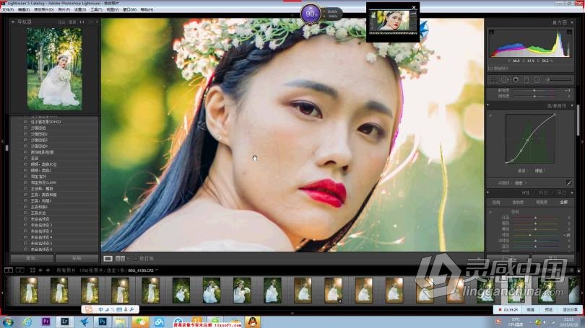585x328 pixels.
Task: Click tone curve targeted adjustment tool
Action: [x=490, y=116]
